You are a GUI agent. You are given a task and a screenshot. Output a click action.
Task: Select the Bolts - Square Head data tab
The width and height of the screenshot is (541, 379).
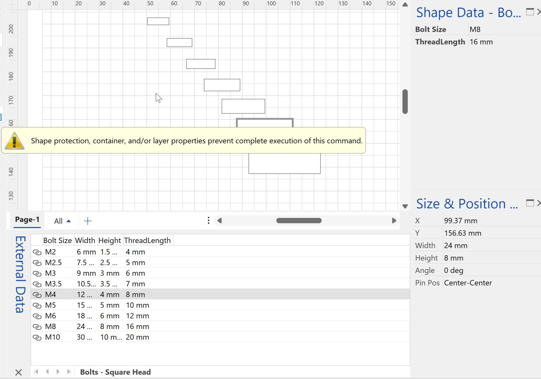click(115, 372)
